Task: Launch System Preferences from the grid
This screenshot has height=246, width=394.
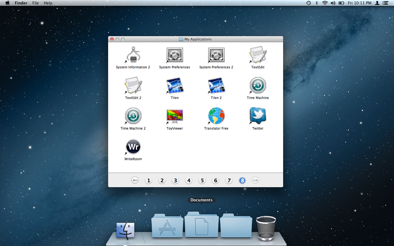Action: click(175, 55)
